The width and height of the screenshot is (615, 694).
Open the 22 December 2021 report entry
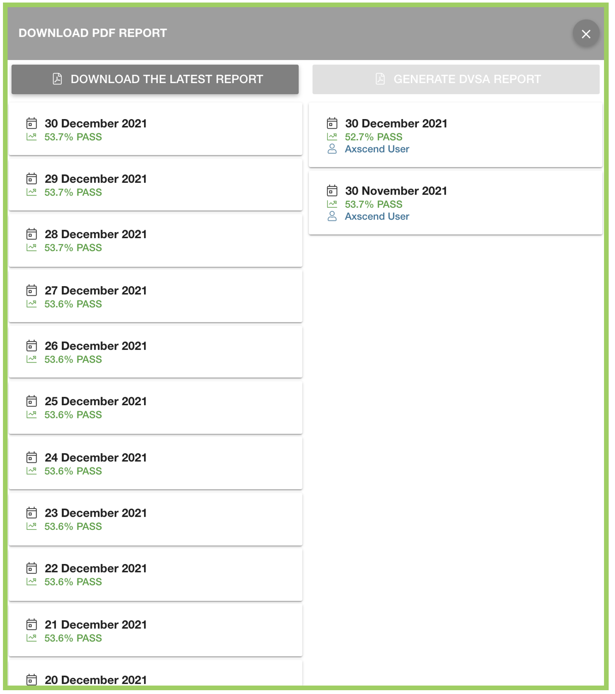(x=155, y=575)
